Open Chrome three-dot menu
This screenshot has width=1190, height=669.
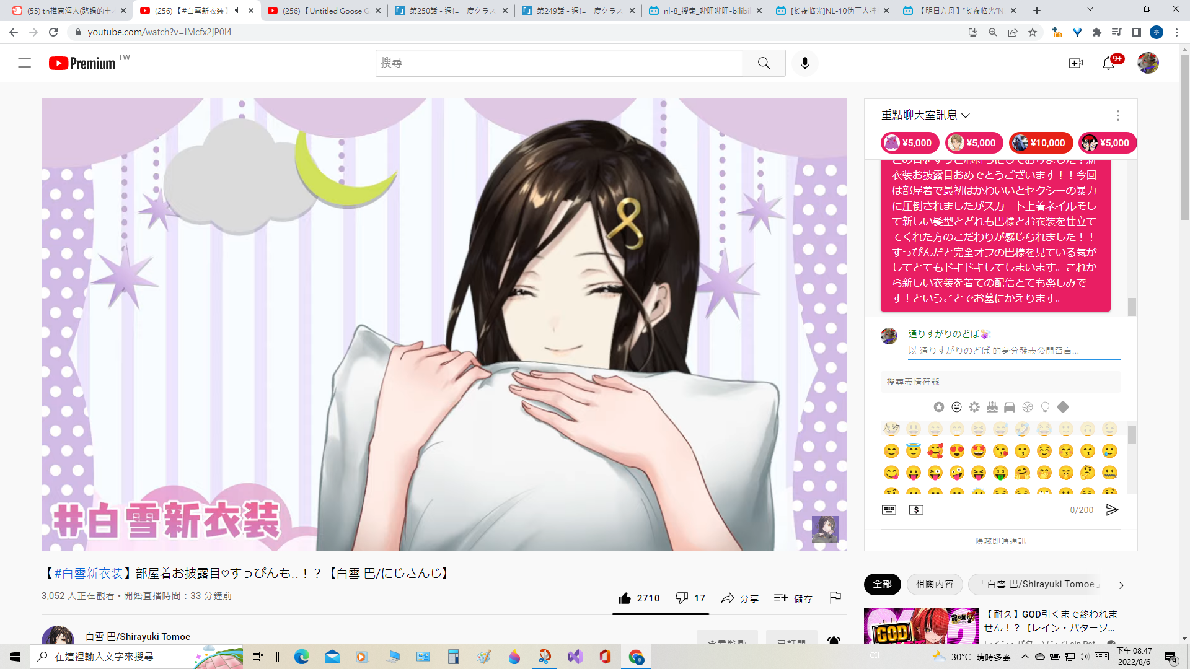pyautogui.click(x=1176, y=32)
